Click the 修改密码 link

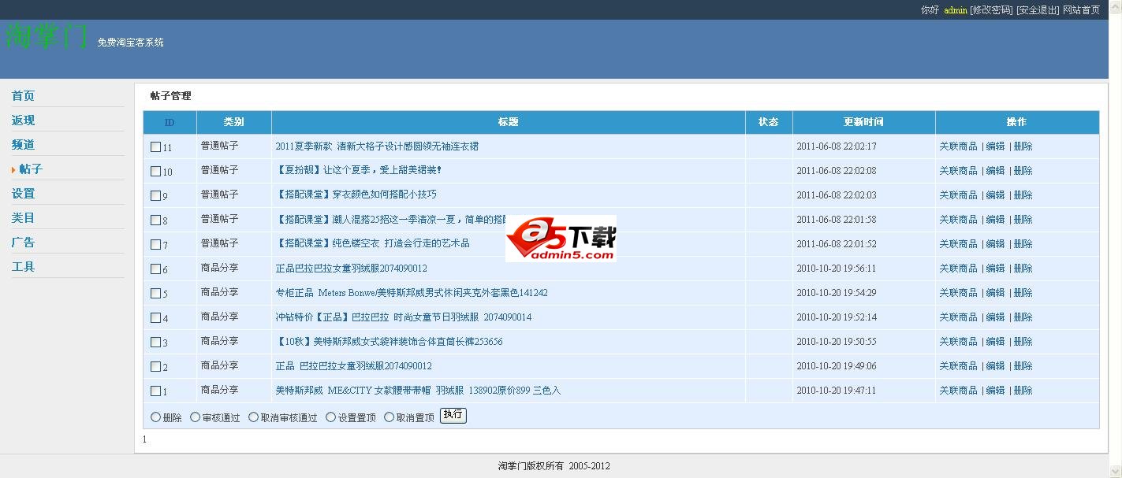(x=991, y=10)
